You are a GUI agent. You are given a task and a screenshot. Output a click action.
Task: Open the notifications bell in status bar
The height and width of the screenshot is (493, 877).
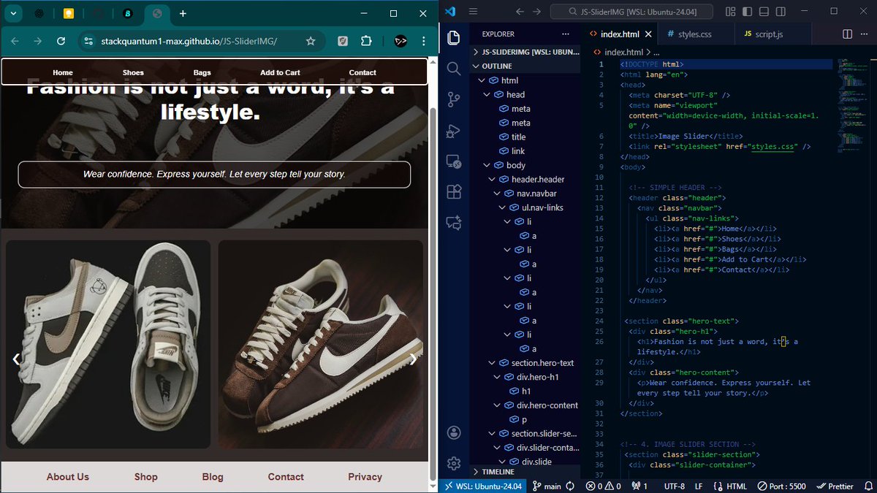click(867, 486)
